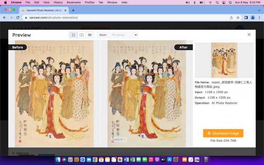Viewport: 264px width, 165px height.
Task: Click the vanceai.com address bar
Action: tap(126, 17)
